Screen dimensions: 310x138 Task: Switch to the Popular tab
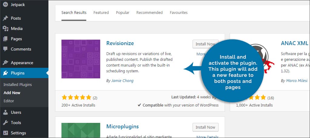point(123,13)
